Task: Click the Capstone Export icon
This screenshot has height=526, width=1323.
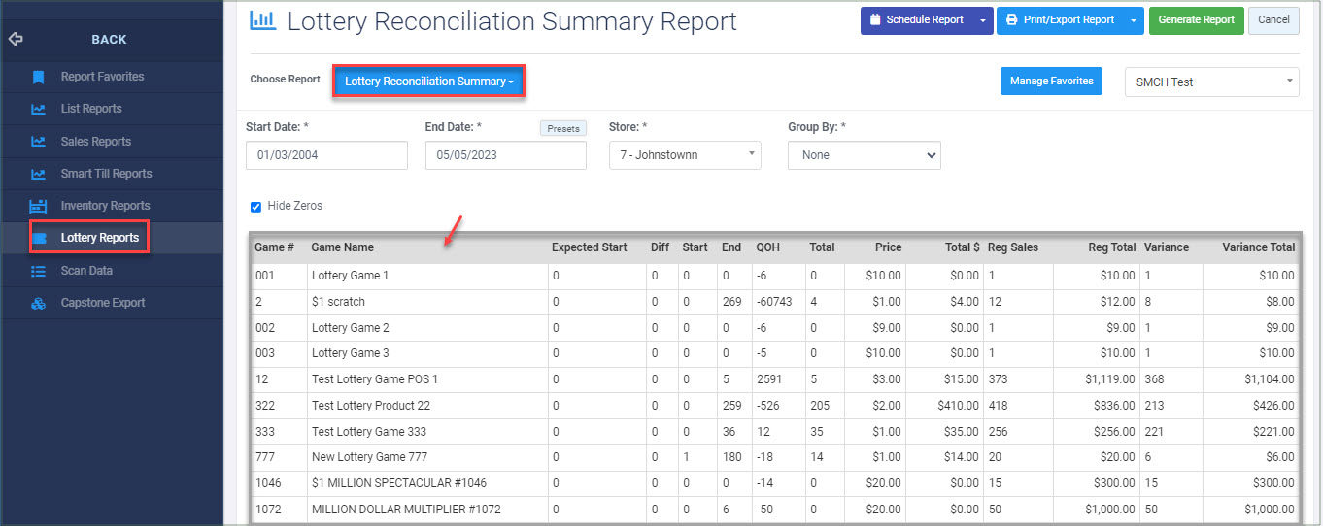Action: point(38,303)
